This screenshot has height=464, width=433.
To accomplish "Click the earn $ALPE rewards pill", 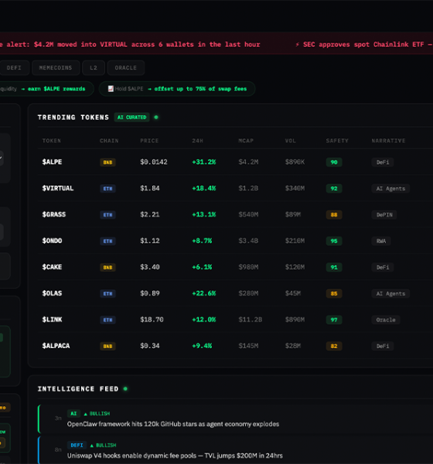I will point(46,89).
